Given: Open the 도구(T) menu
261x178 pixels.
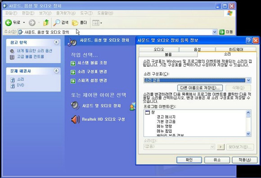Looking at the screenshot, I should pyautogui.click(x=86, y=13).
